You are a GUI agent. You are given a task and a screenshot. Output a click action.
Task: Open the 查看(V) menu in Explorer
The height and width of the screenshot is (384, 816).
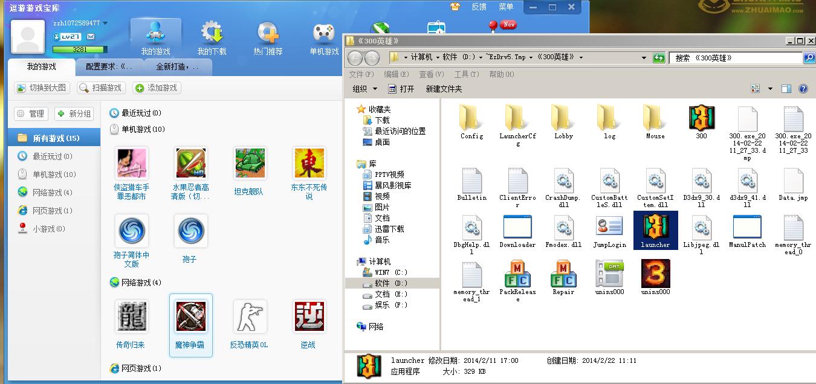point(432,74)
